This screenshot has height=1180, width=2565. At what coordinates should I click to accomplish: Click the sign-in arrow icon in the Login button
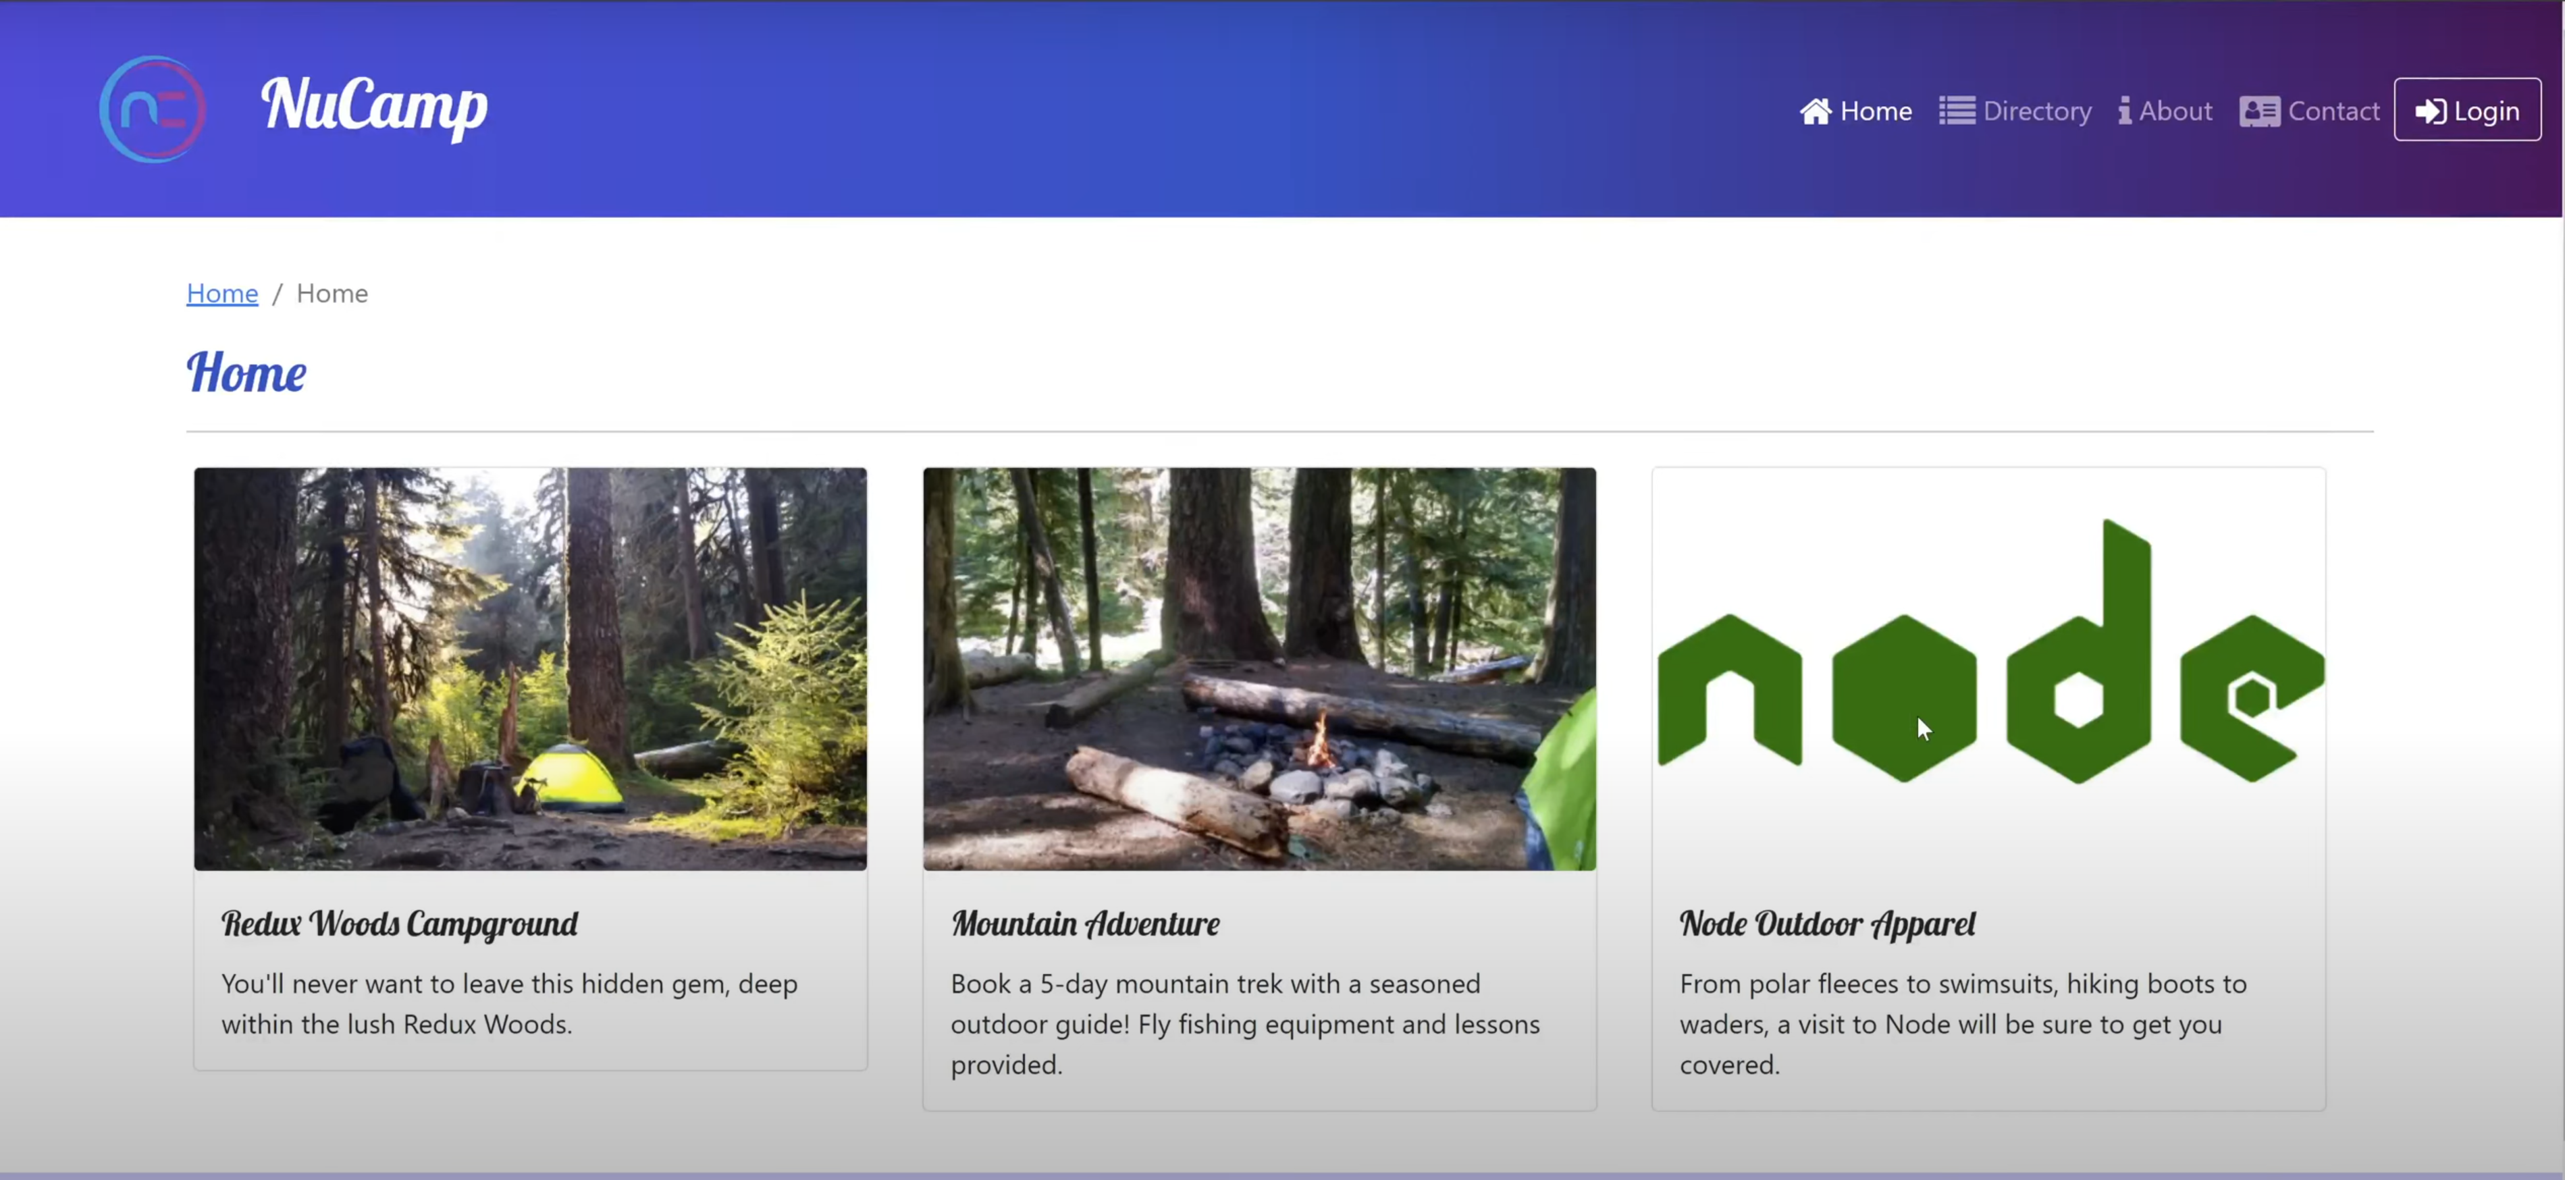pyautogui.click(x=2431, y=111)
